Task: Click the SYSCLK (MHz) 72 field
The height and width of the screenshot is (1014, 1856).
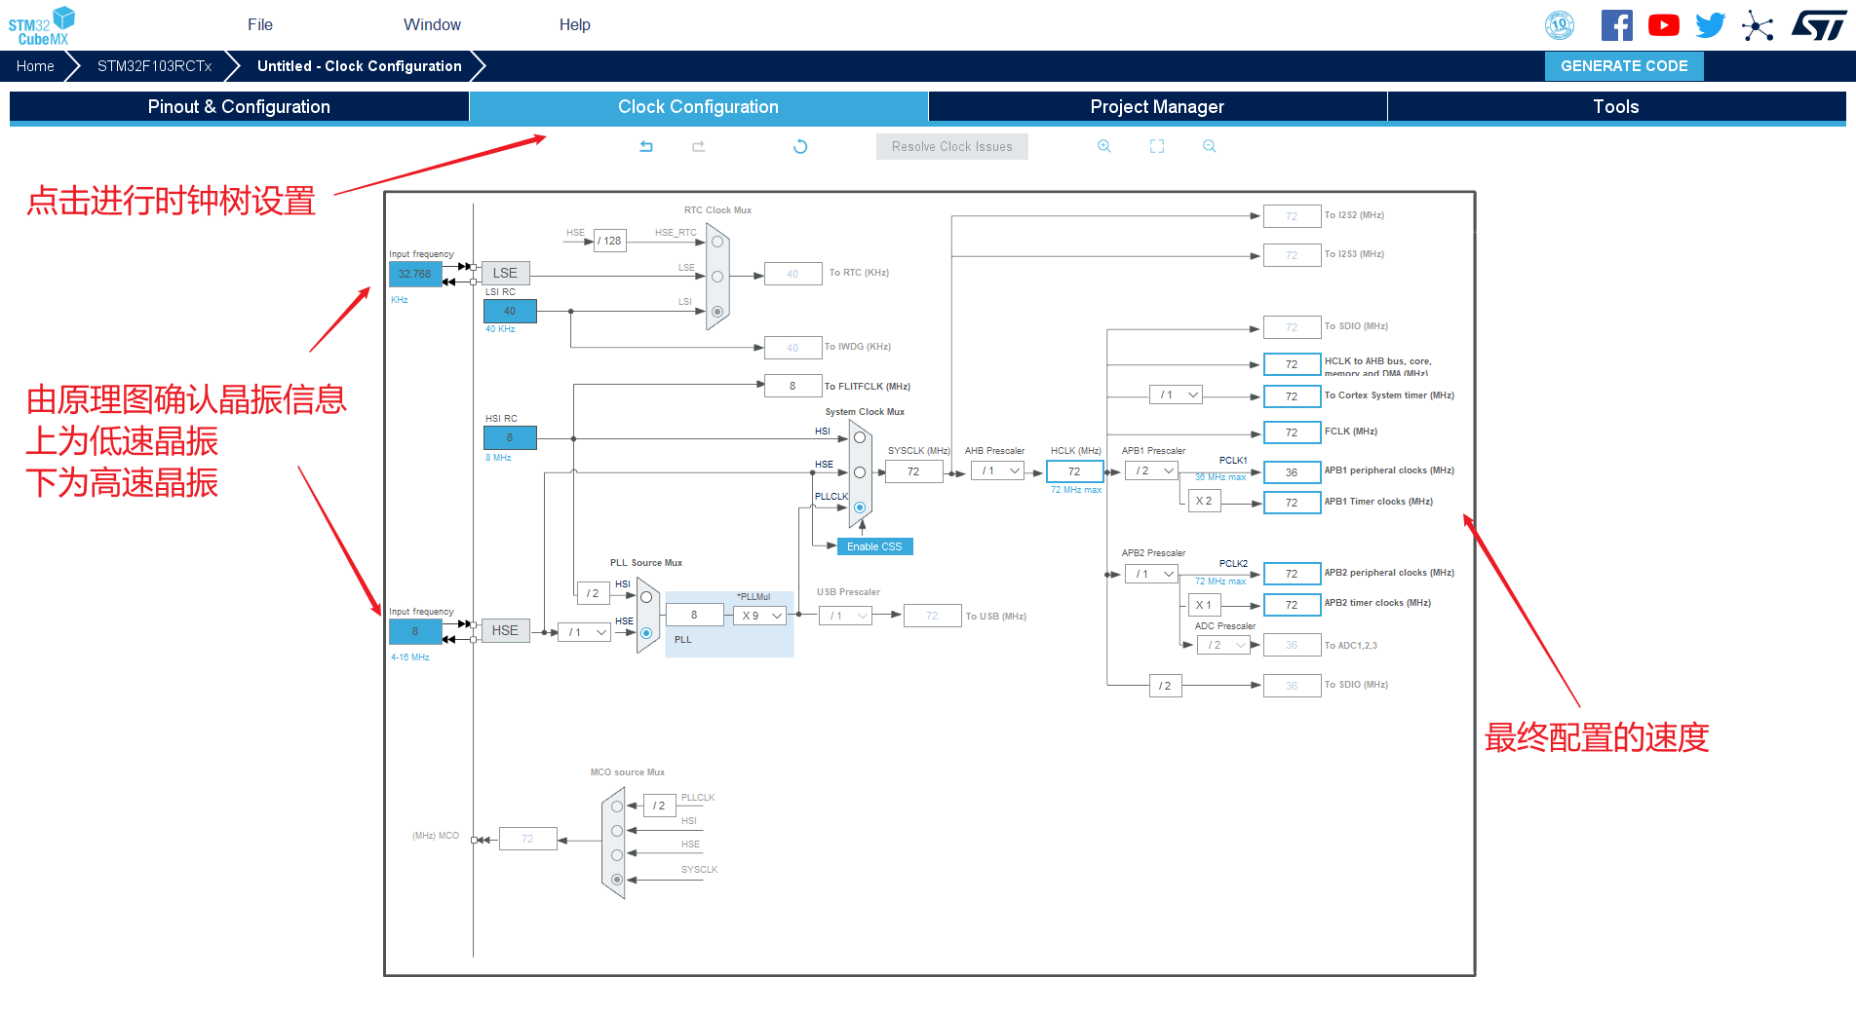Action: (913, 471)
